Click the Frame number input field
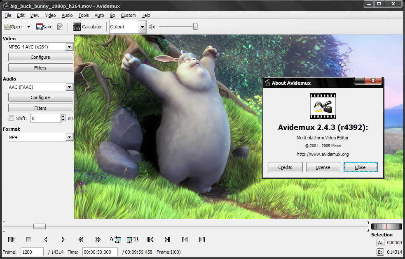This screenshot has width=405, height=259. [32, 252]
